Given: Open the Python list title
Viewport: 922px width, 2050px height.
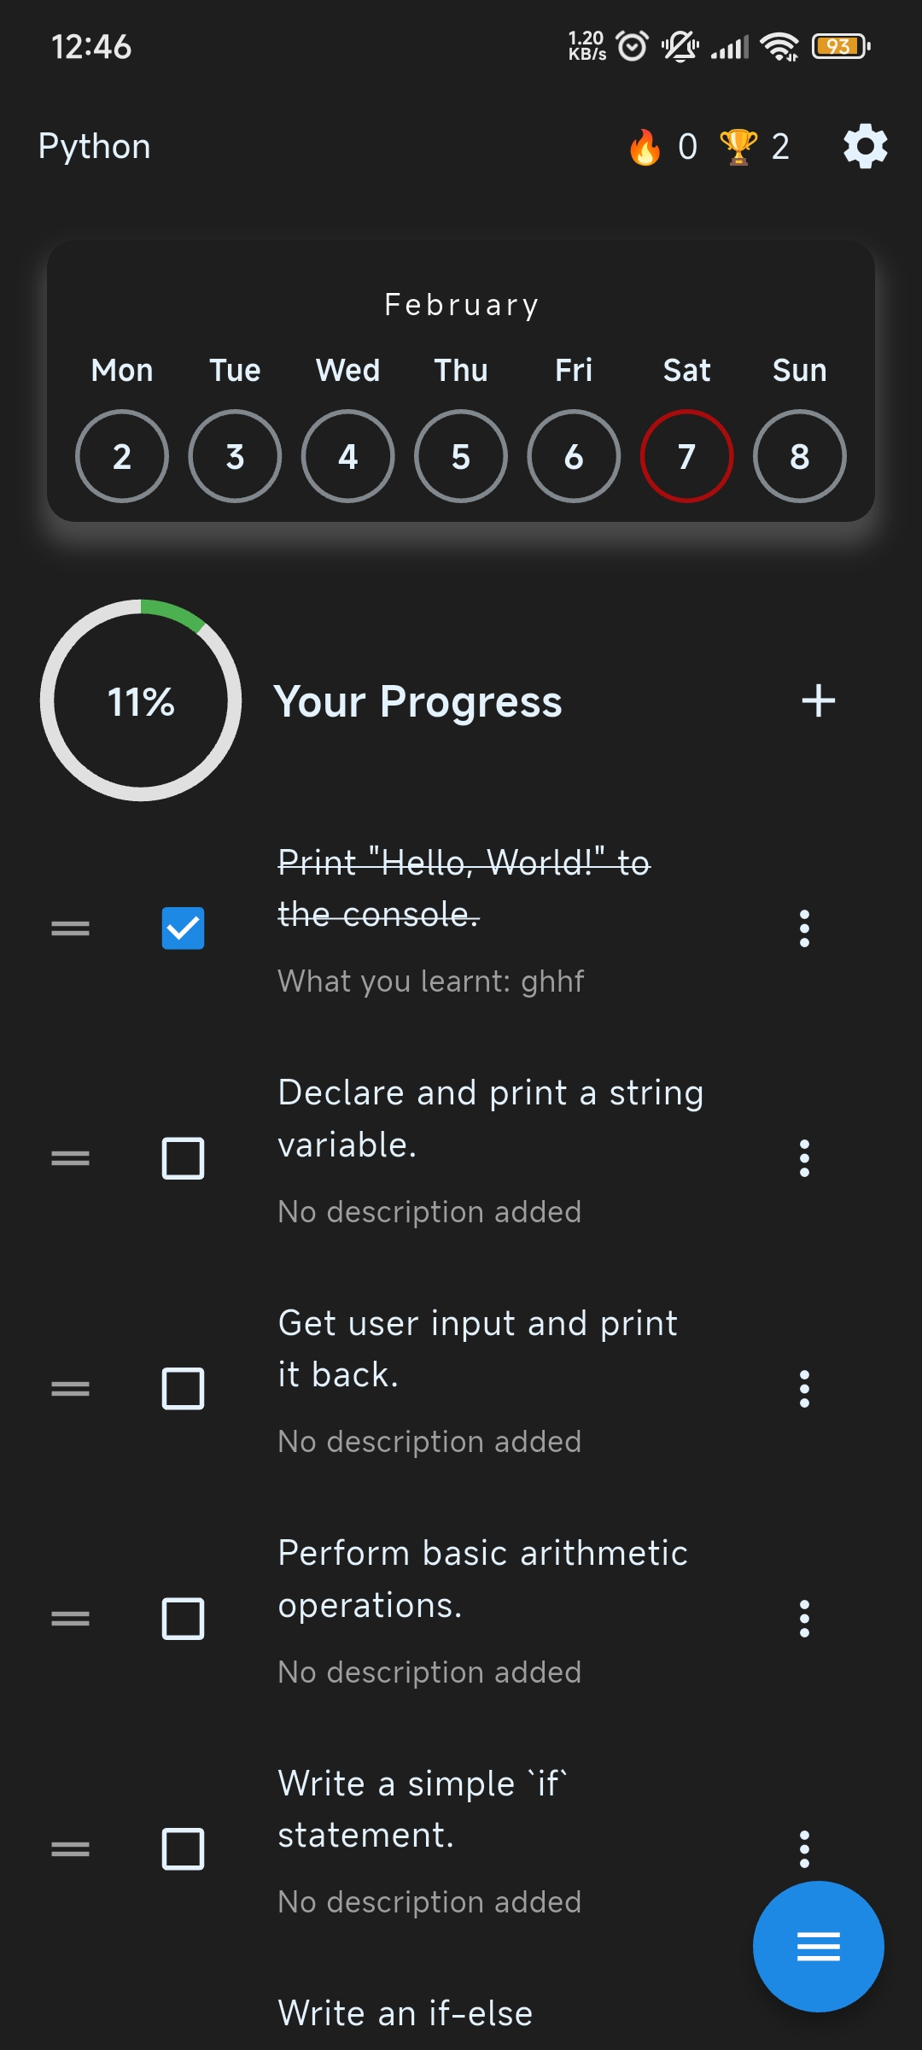Looking at the screenshot, I should point(94,145).
